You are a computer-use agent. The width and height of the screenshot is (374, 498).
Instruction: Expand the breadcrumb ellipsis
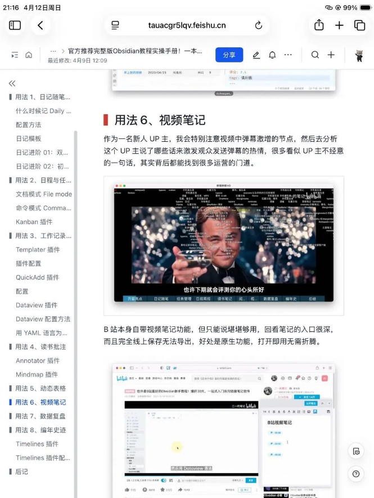point(53,51)
